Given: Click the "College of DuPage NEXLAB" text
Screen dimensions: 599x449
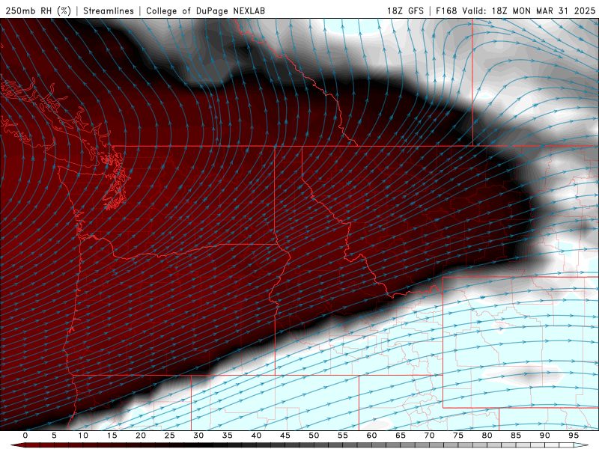Looking at the screenshot, I should tap(205, 10).
